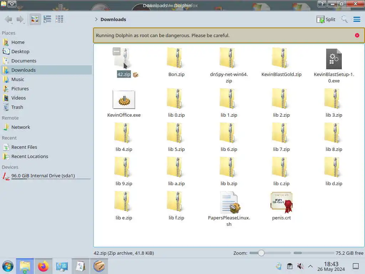This screenshot has width=365, height=274.
Task: Select the lib 8.zip icon
Action: click(x=334, y=133)
